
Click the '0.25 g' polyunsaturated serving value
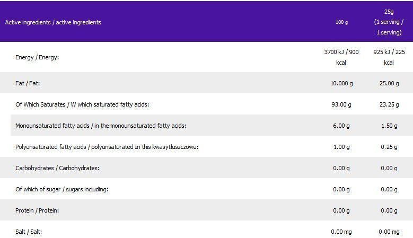(x=389, y=147)
